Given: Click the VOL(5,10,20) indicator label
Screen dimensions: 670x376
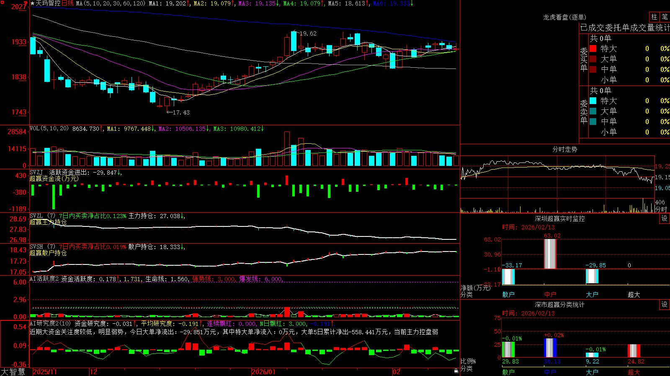Looking at the screenshot, I should click(49, 129).
